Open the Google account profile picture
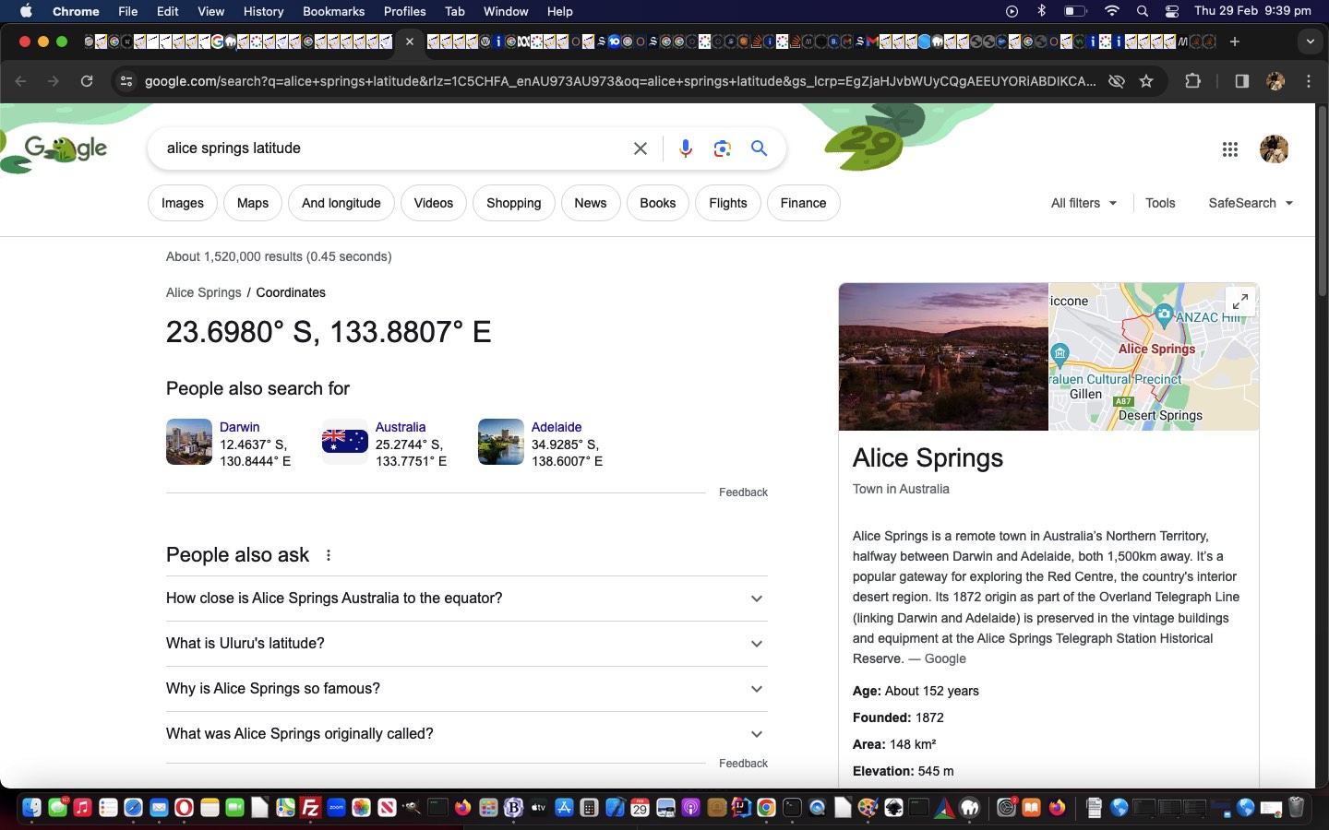The height and width of the screenshot is (830, 1329). [1274, 149]
